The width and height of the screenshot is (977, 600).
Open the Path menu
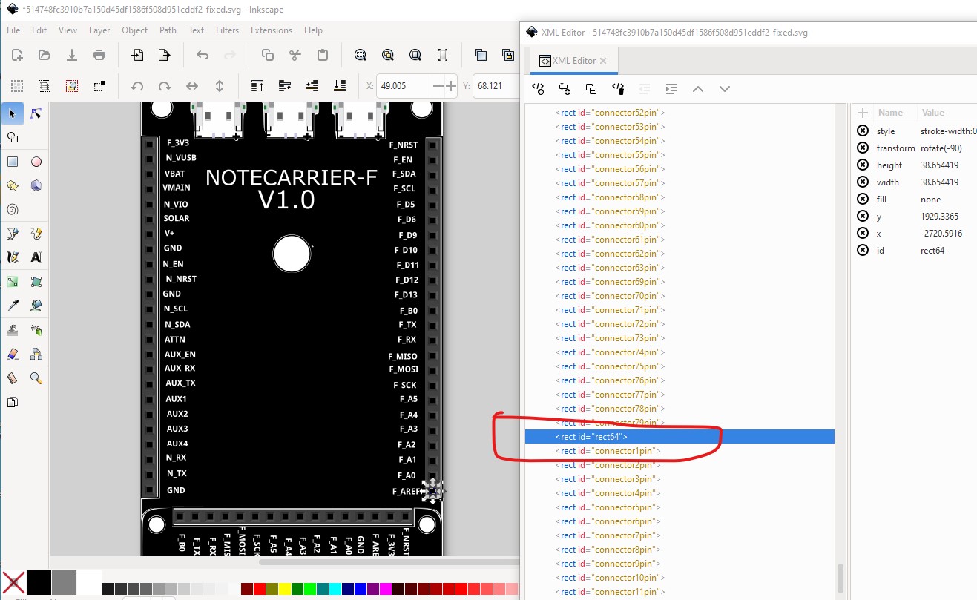[x=168, y=30]
